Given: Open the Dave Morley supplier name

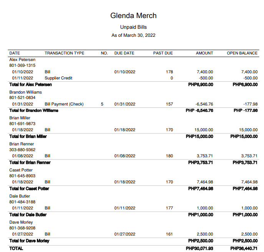Looking at the screenshot, I should [x=21, y=222].
